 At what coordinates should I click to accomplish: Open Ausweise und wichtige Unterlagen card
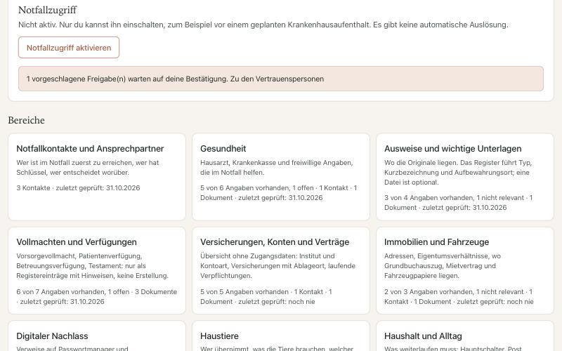point(465,177)
